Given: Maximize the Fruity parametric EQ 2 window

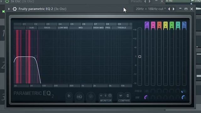Looking at the screenshot, I should 186,9.
